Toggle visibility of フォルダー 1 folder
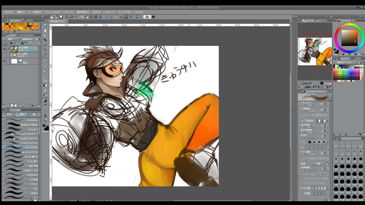Image resolution: width=365 pixels, height=205 pixels. click(4, 55)
